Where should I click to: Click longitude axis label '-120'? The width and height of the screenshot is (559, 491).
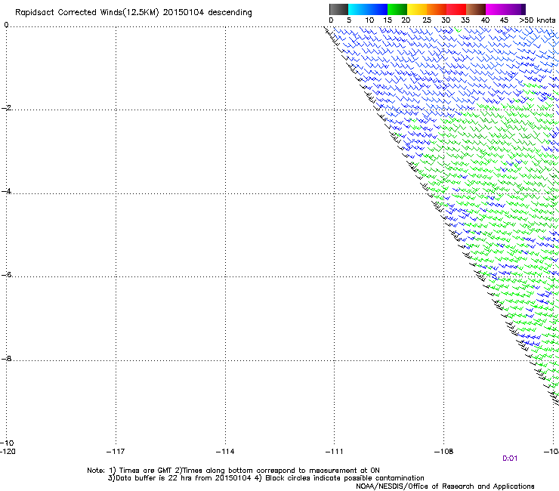(8, 452)
